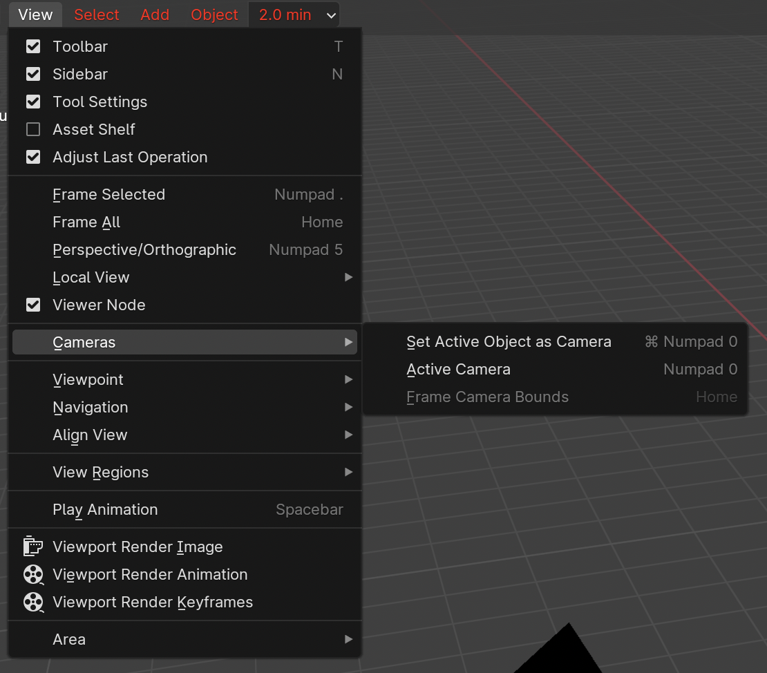This screenshot has width=767, height=673.
Task: Uncheck the Viewer Node option
Action: pos(33,305)
